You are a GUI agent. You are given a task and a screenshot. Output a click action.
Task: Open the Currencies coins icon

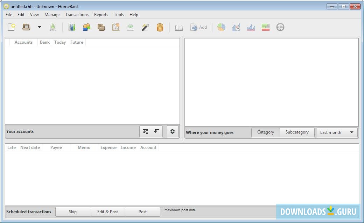pyautogui.click(x=160, y=27)
